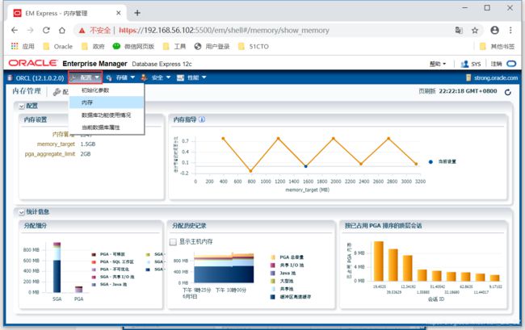Click the 页刷新 timestamp text
Screen dimensions: 525x330
[457, 91]
